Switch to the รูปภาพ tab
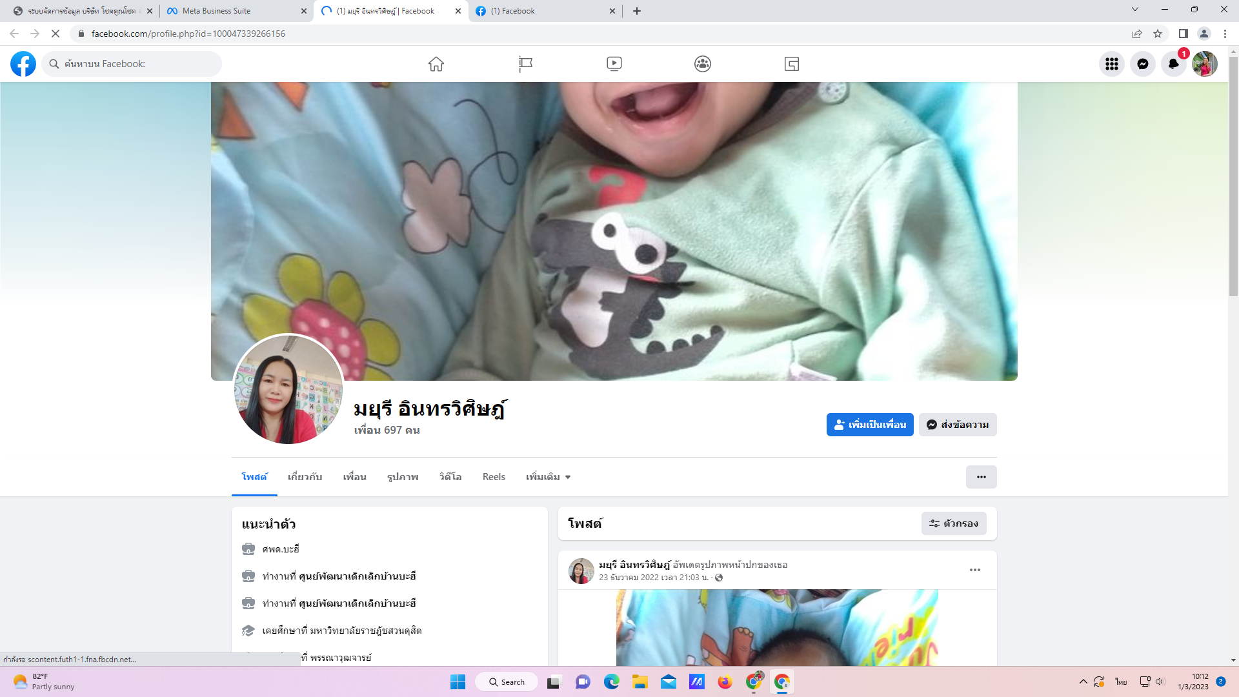Image resolution: width=1239 pixels, height=697 pixels. pyautogui.click(x=403, y=477)
